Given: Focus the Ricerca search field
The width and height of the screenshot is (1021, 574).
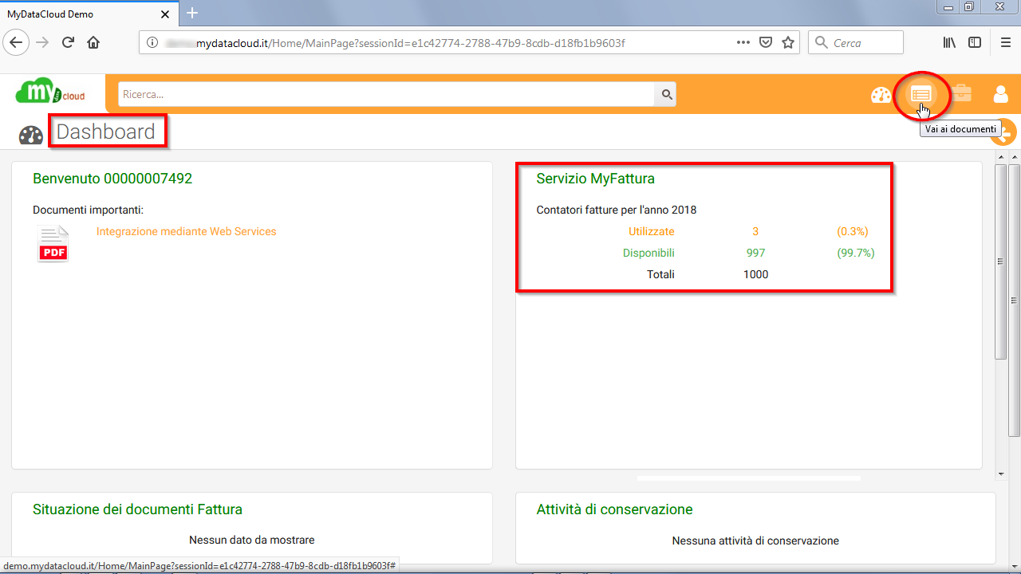Looking at the screenshot, I should coord(387,94).
